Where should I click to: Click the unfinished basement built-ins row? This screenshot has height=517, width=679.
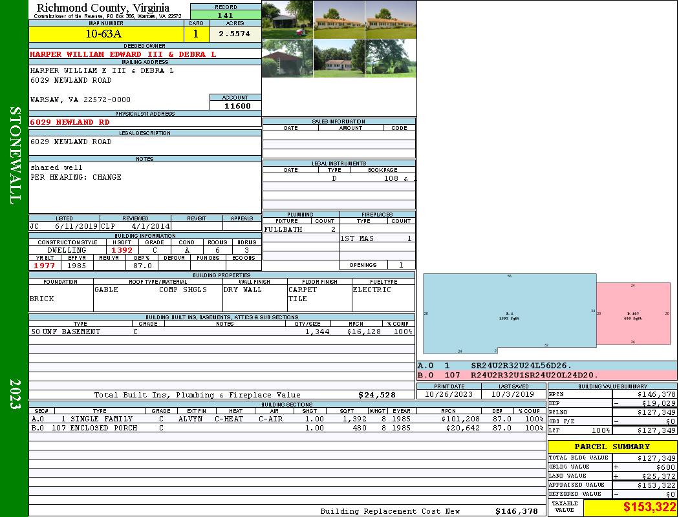(221, 332)
